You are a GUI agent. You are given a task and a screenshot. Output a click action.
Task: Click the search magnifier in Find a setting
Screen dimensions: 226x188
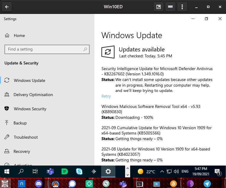[85, 49]
